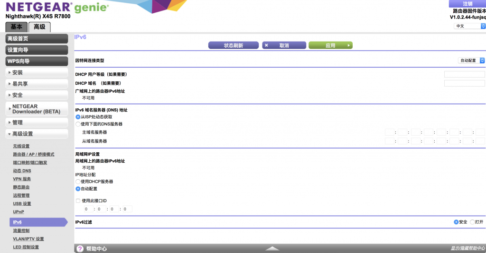Image resolution: width=486 pixels, height=253 pixels.
Task: Select 从ISP处动态获取 DNS radio button
Action: point(78,117)
